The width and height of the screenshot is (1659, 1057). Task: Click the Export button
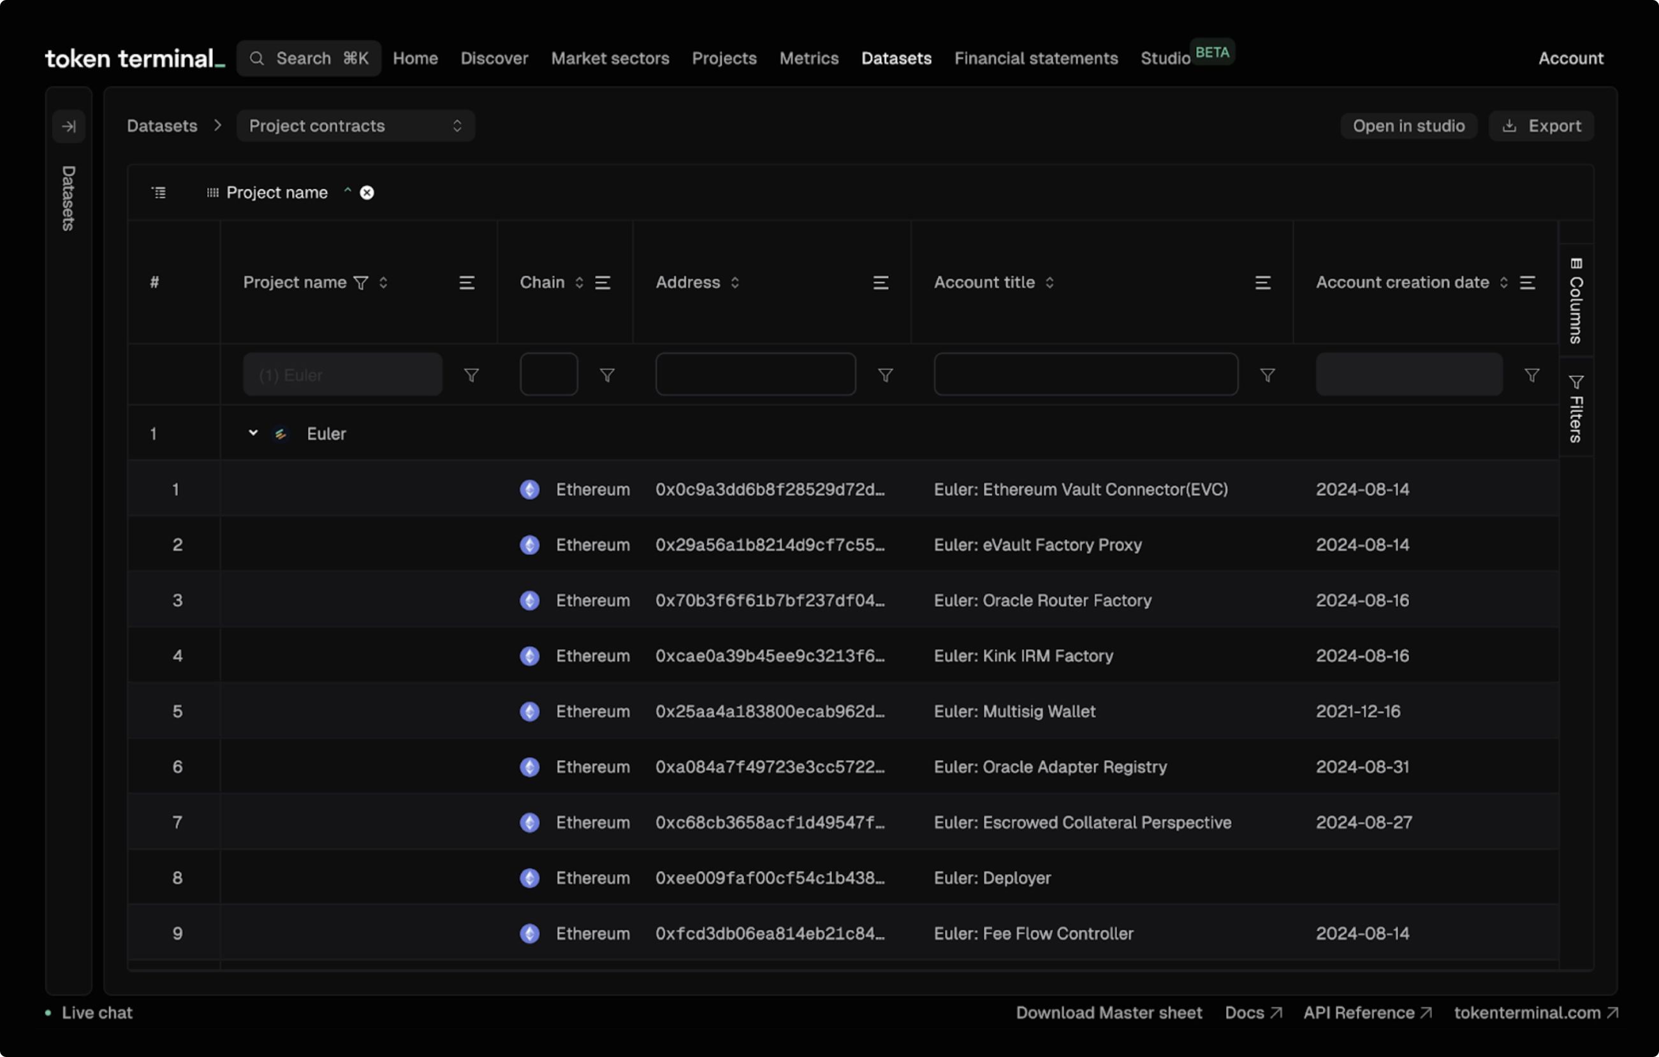click(1541, 126)
